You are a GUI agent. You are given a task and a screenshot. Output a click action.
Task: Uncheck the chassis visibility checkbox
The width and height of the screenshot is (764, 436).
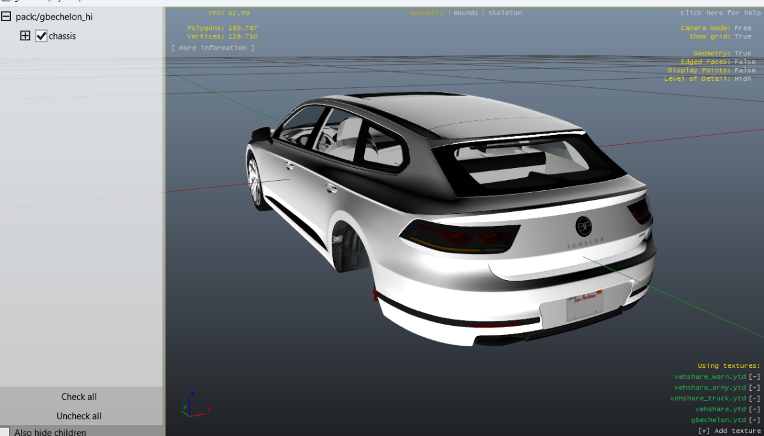click(x=41, y=36)
